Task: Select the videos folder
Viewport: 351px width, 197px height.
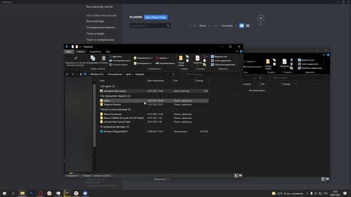Action: pyautogui.click(x=154, y=101)
